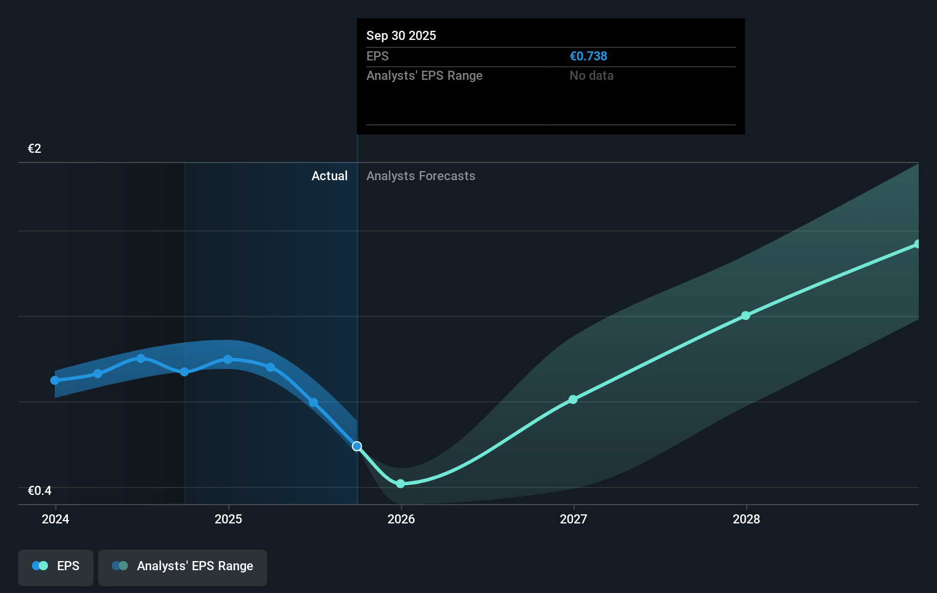The width and height of the screenshot is (937, 593).
Task: Select the forecast data point at 2026
Action: 401,484
